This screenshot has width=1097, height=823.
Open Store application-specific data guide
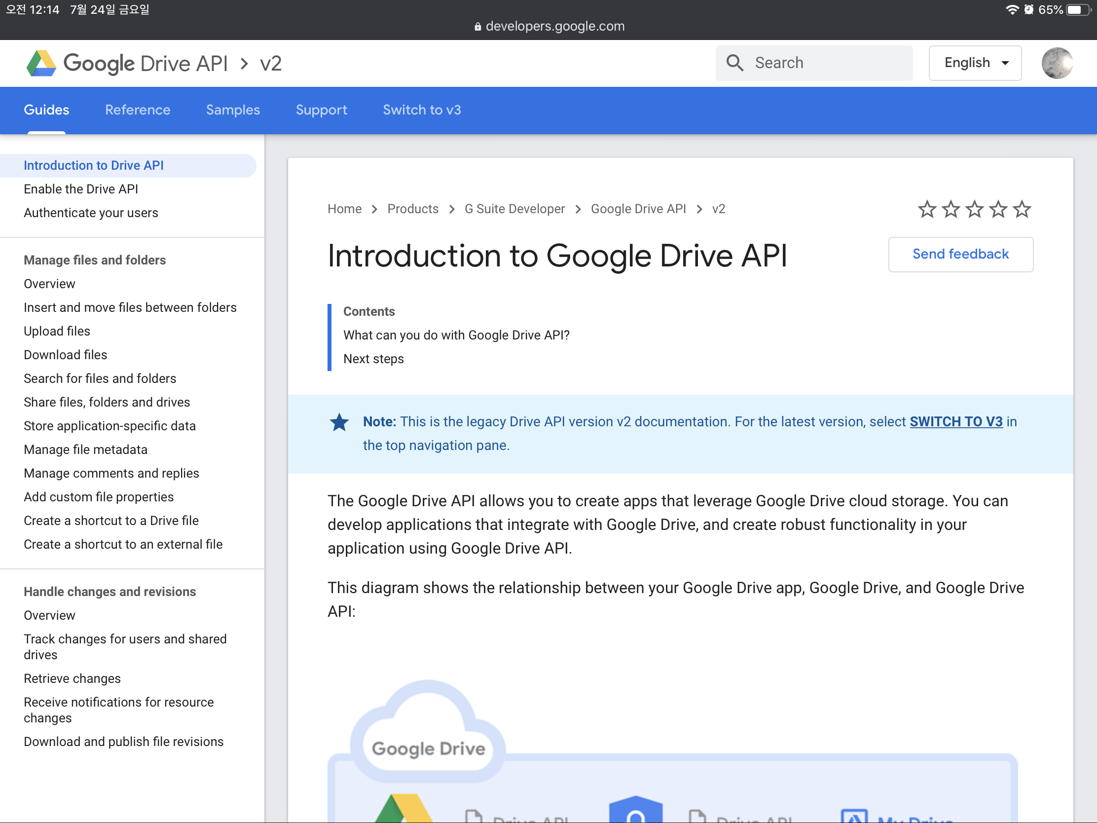click(x=110, y=426)
